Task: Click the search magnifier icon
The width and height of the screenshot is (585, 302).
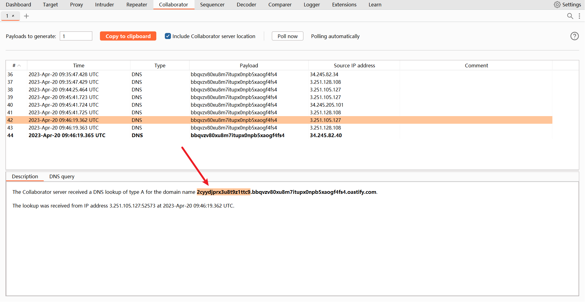Action: click(570, 16)
